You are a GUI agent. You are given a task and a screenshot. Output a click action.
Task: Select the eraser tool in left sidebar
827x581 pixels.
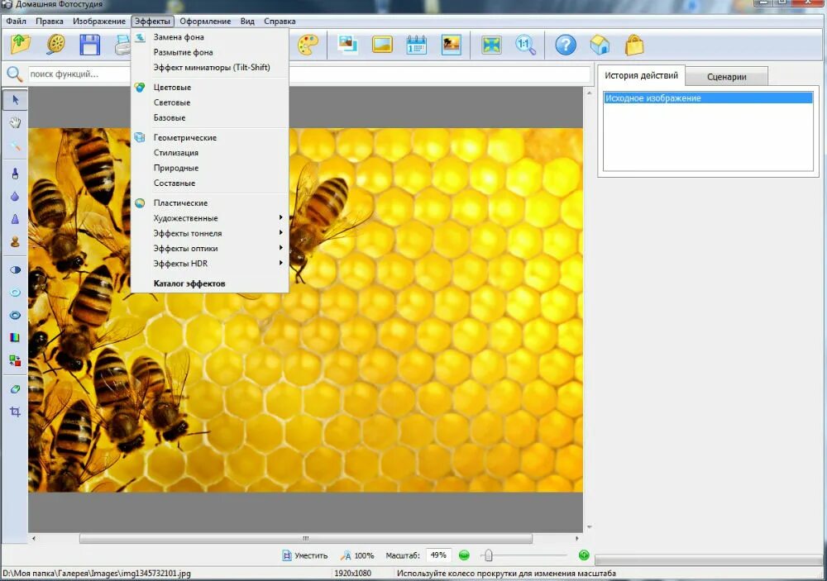[x=15, y=389]
